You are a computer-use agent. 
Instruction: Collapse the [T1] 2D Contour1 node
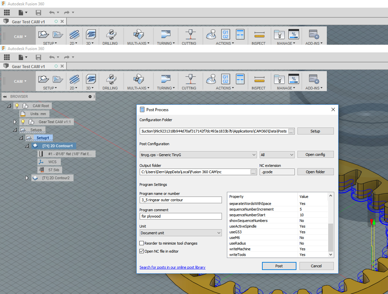(27, 146)
